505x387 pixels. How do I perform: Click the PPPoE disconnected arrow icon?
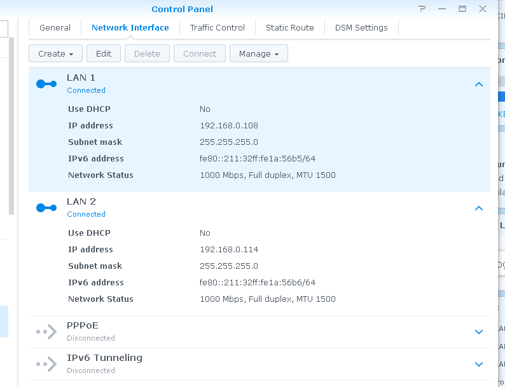point(46,331)
